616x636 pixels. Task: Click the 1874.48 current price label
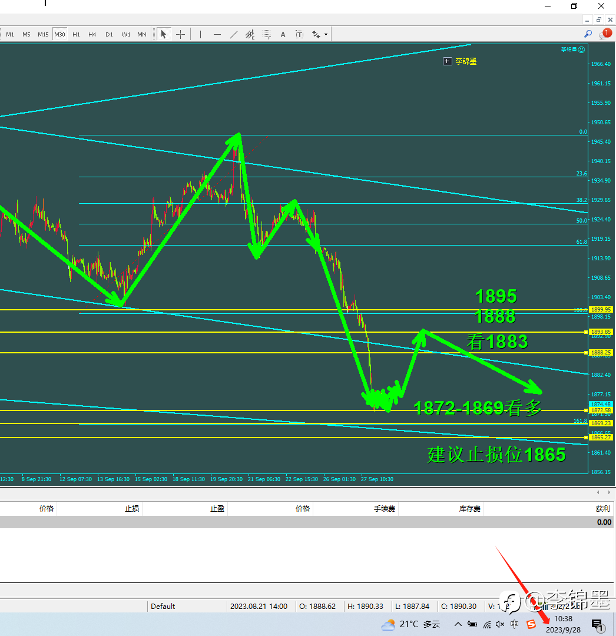click(601, 405)
